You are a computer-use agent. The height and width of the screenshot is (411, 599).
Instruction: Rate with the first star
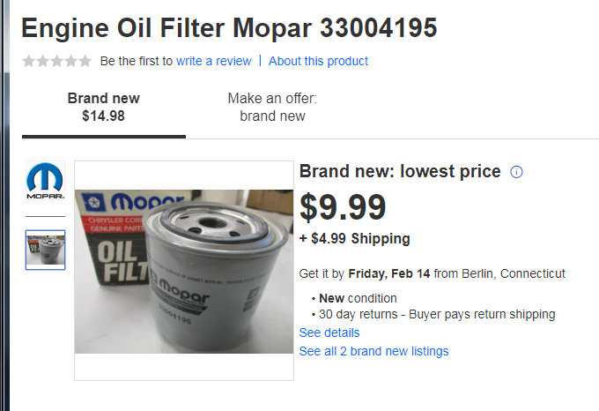28,61
